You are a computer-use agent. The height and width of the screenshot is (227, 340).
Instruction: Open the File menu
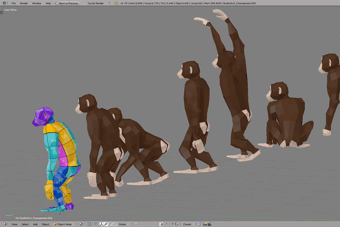(14, 3)
